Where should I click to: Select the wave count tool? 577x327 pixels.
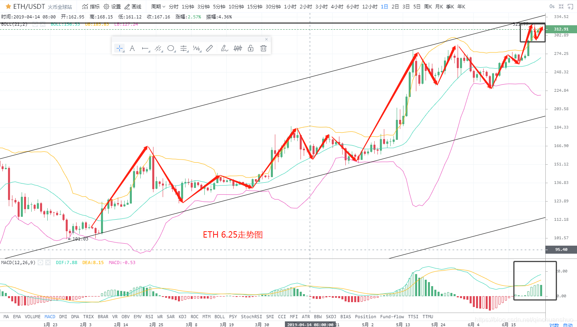tap(196, 48)
